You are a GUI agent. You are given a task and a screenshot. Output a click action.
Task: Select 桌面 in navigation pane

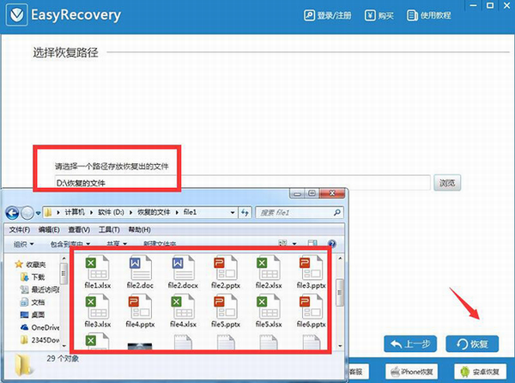click(33, 314)
